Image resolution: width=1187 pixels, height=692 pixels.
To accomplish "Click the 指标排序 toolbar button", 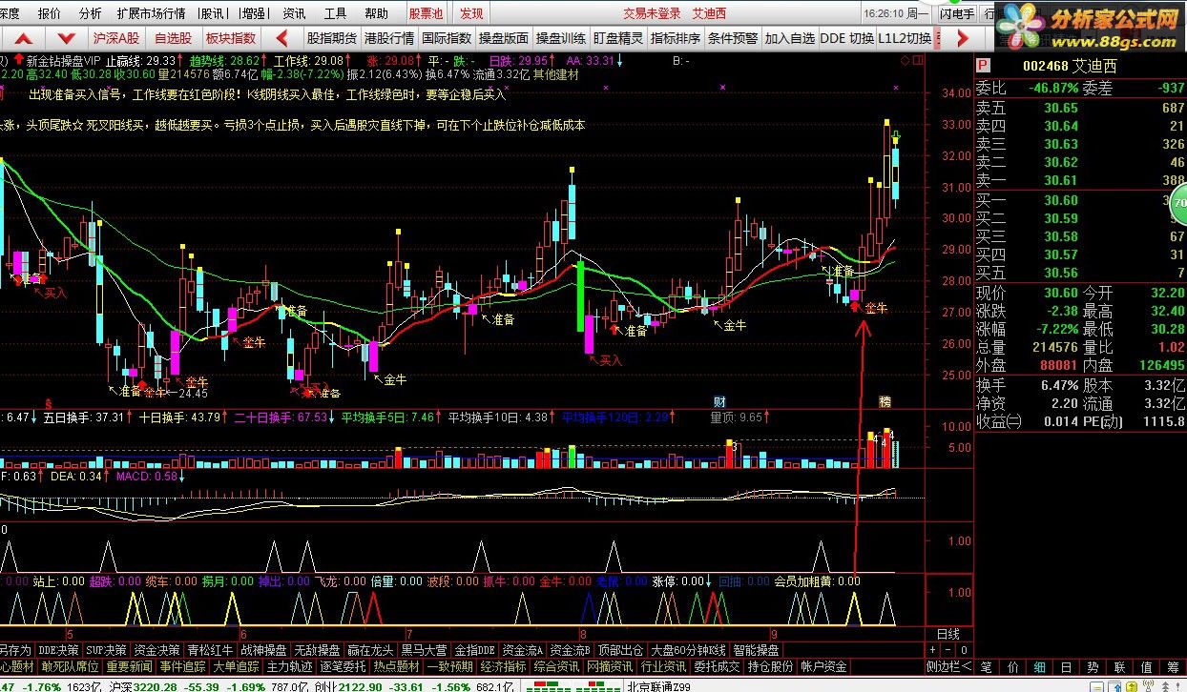I will (676, 38).
